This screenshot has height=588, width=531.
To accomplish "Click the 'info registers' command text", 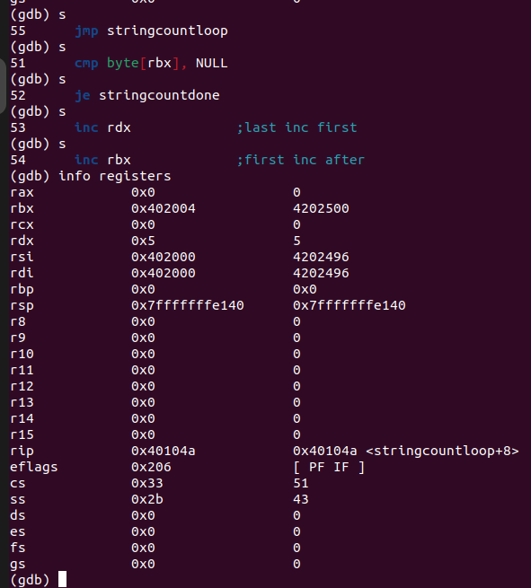I will coord(115,176).
